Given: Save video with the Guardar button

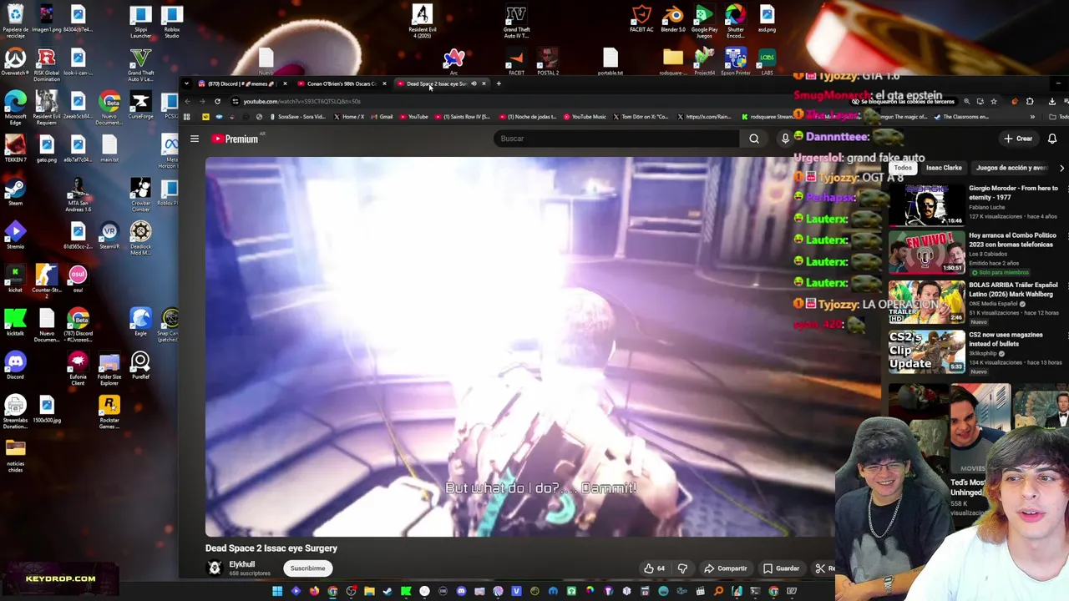Looking at the screenshot, I should coord(781,568).
